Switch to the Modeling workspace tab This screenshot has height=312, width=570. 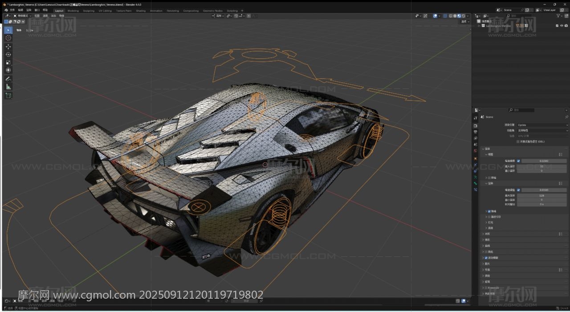73,11
